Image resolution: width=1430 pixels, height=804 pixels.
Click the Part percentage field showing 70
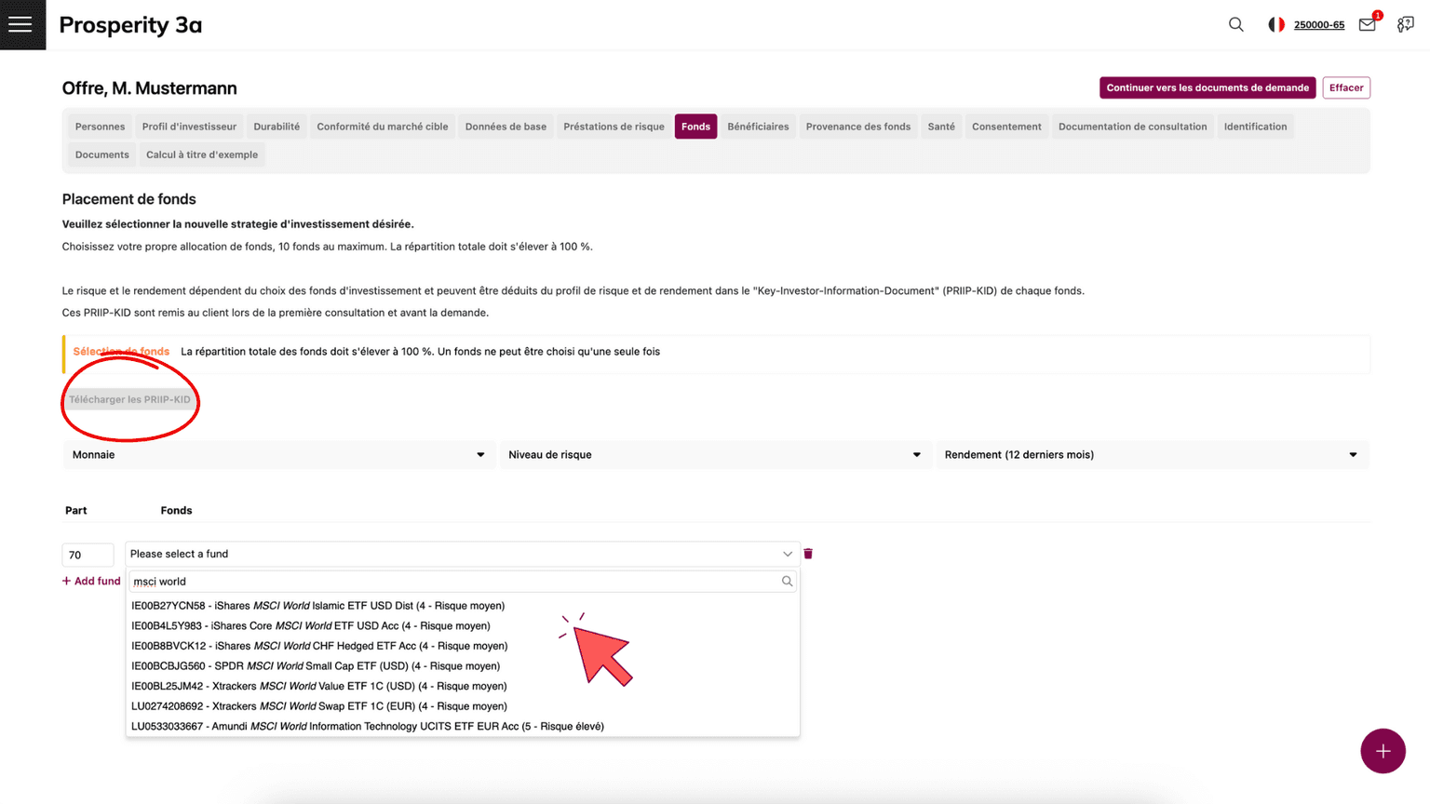click(88, 555)
